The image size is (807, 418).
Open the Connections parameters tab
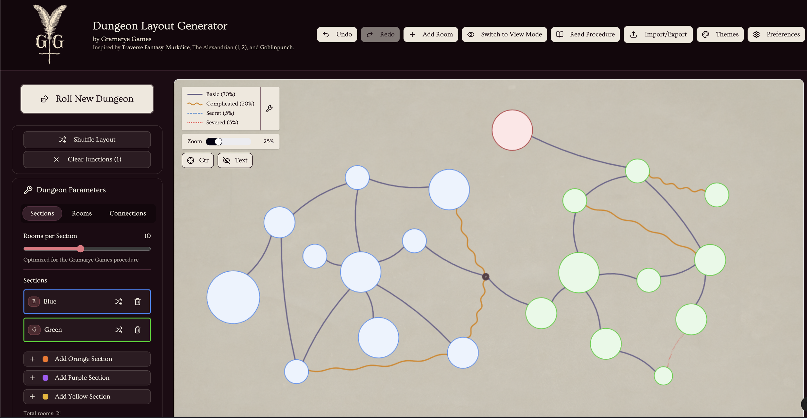pos(128,213)
